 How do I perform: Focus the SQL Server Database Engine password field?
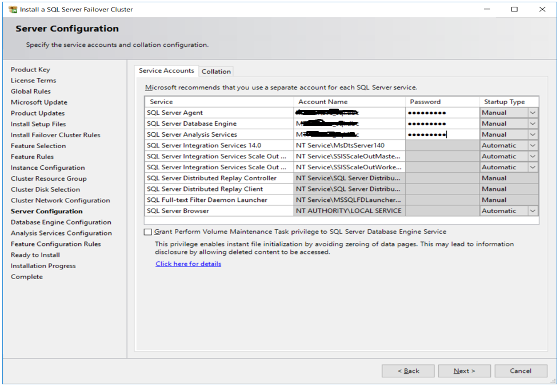[442, 124]
